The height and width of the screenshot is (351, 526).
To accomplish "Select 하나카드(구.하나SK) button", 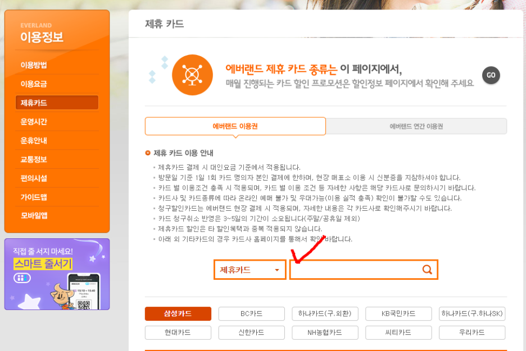I will point(472,313).
